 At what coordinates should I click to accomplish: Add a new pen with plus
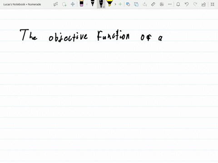click(120, 4)
